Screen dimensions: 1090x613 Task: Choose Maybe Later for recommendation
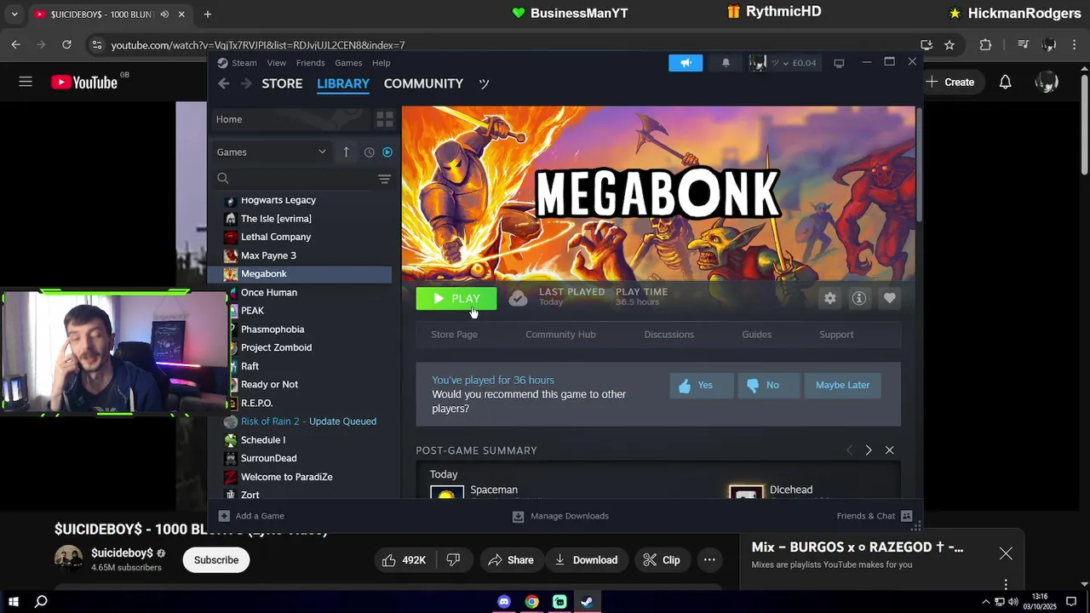pos(842,386)
